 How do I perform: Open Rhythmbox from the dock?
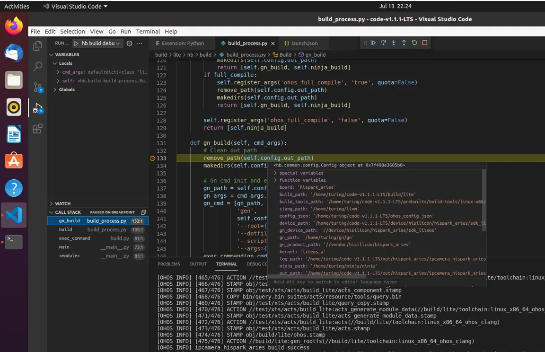tap(14, 107)
